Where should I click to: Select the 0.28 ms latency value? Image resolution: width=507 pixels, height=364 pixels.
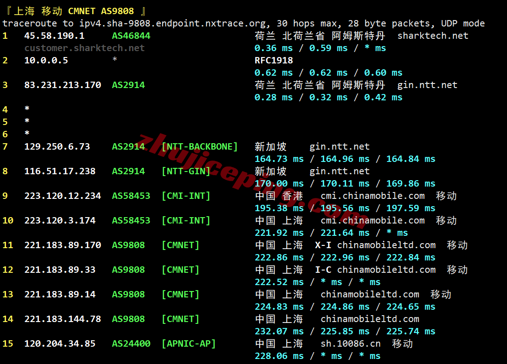tap(273, 98)
